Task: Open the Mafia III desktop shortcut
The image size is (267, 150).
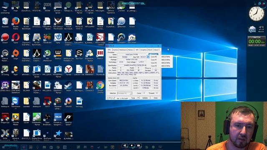Action: point(100,54)
